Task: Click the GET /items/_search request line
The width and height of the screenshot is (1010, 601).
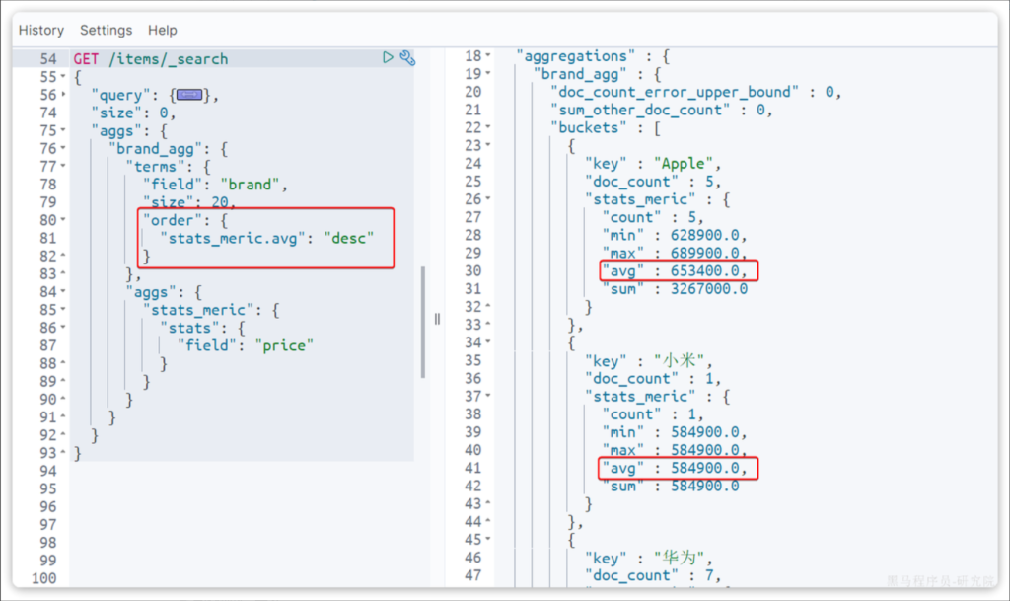Action: pyautogui.click(x=150, y=59)
